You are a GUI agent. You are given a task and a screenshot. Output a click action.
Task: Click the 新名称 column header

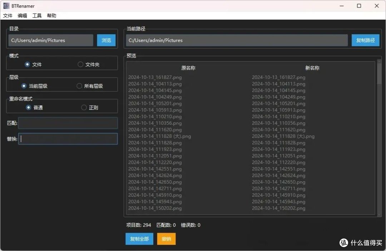312,68
